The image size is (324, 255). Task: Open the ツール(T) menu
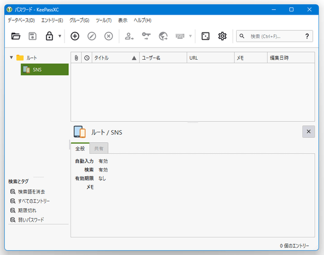[104, 20]
